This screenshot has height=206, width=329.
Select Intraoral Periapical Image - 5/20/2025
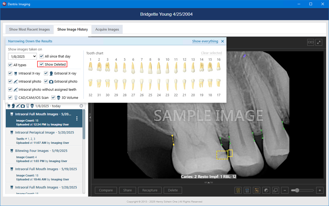point(44,137)
